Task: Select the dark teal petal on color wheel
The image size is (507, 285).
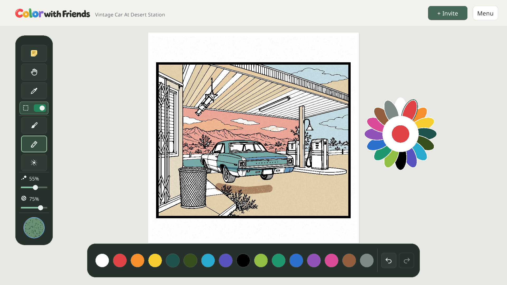Action: pos(427,134)
